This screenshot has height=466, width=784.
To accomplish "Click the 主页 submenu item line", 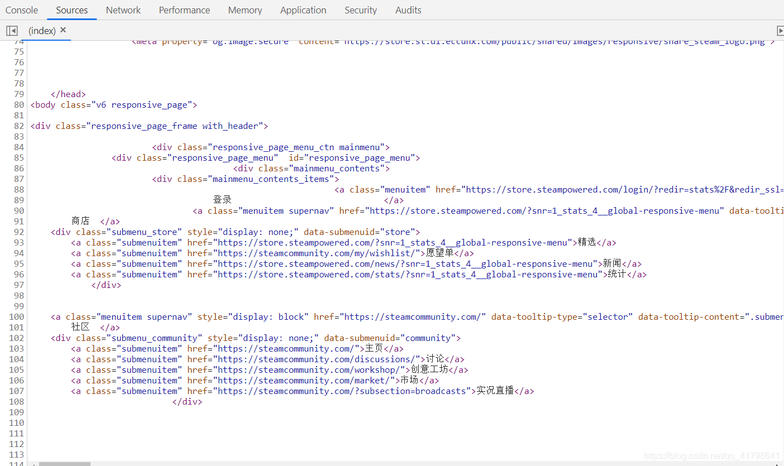I will point(237,349).
